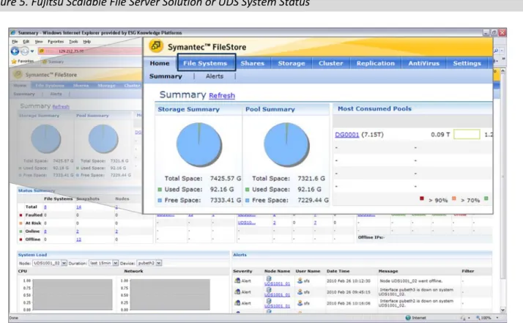Select the enlarged Alerts sub-tab
Image resolution: width=523 pixels, height=323 pixels.
coord(215,76)
